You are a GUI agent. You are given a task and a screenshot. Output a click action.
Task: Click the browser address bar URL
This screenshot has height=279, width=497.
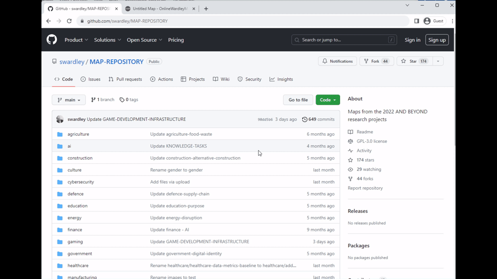click(x=127, y=21)
